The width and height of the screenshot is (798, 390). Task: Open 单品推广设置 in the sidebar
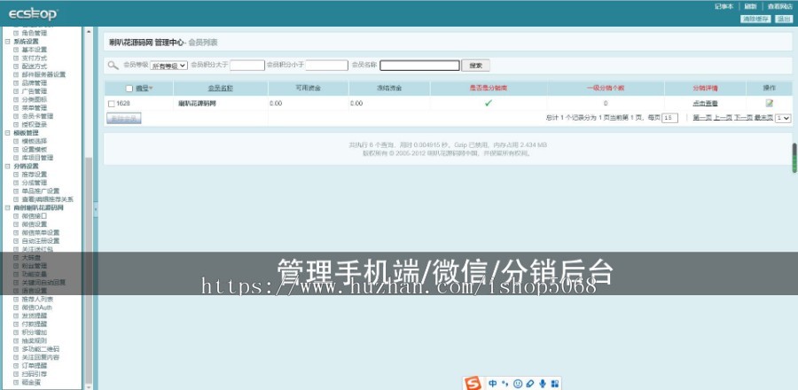pyautogui.click(x=41, y=191)
